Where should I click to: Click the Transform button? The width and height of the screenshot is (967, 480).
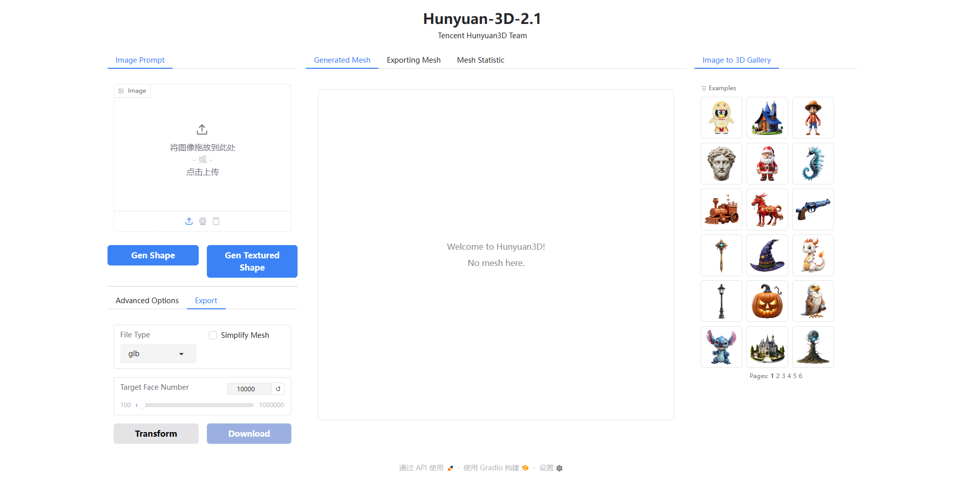(156, 434)
